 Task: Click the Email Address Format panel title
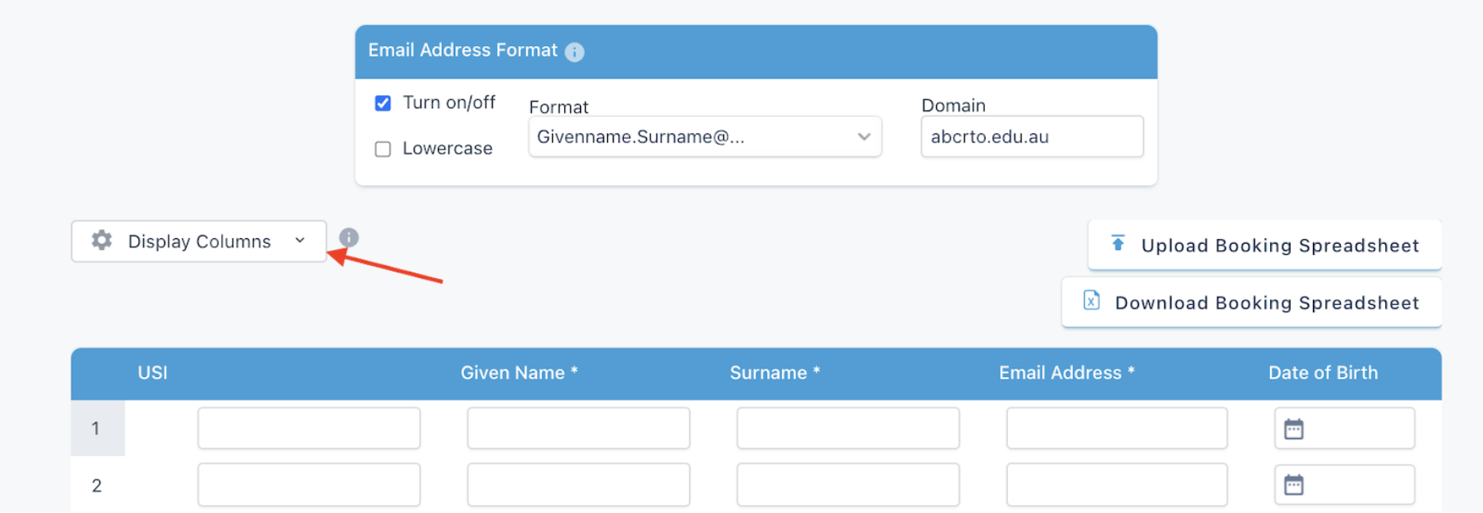[x=463, y=50]
